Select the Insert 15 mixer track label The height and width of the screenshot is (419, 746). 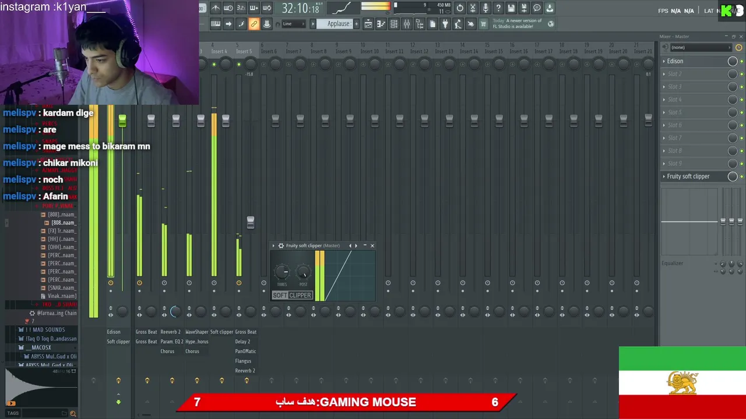pos(493,51)
